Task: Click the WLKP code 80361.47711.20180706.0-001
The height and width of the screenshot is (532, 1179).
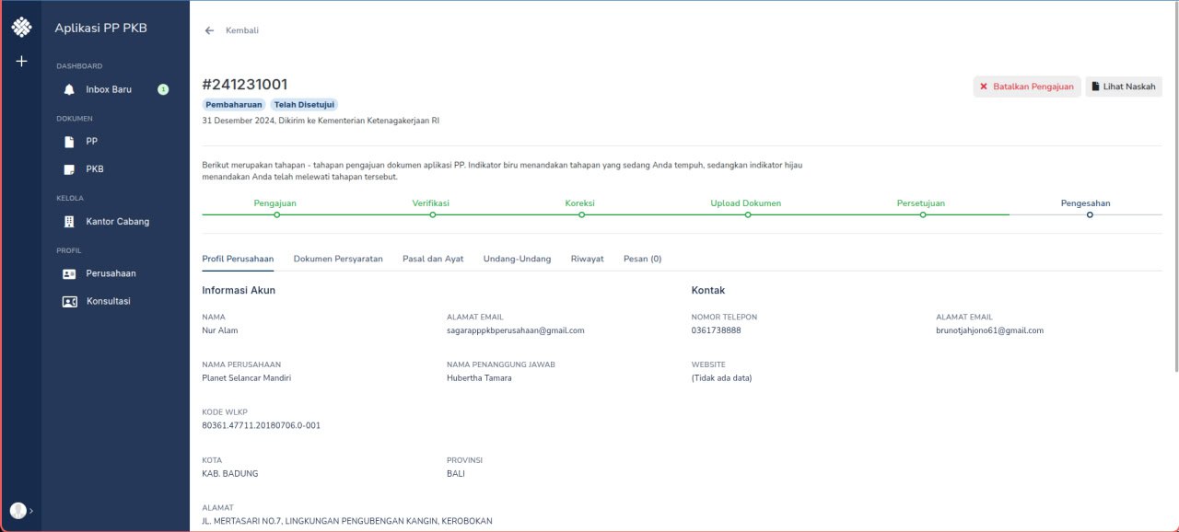Action: (261, 426)
